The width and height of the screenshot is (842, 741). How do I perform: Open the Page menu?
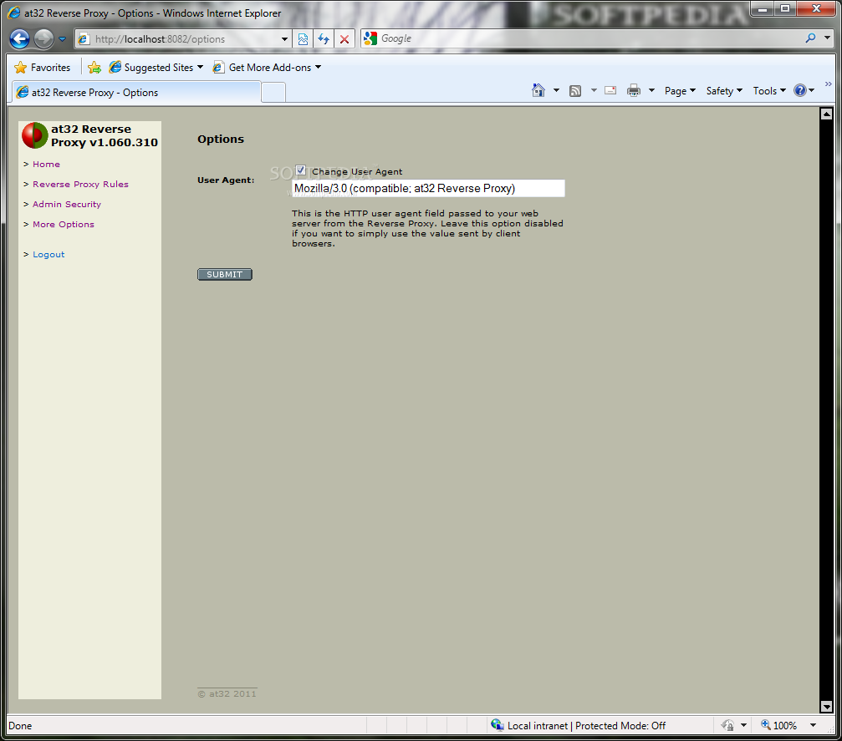680,91
